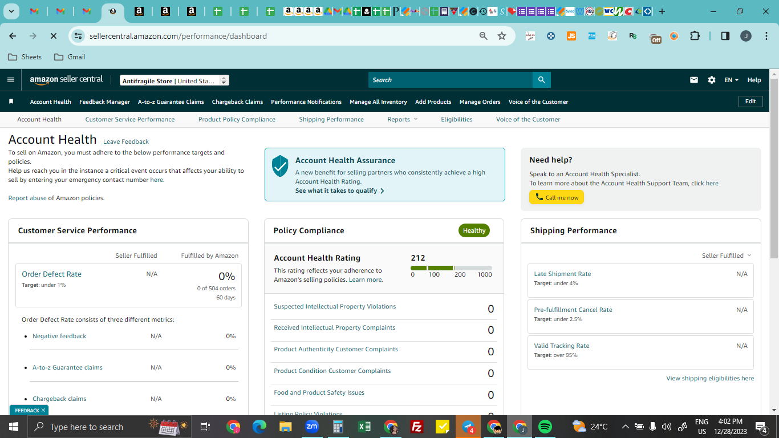
Task: Open the Windows Calculator taskbar icon
Action: tap(338, 427)
